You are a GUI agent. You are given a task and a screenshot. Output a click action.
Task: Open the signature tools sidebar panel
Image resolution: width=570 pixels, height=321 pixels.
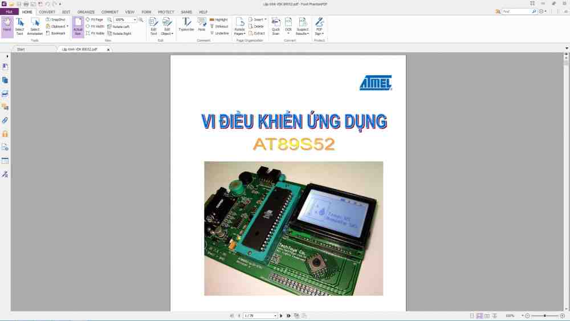tap(5, 174)
